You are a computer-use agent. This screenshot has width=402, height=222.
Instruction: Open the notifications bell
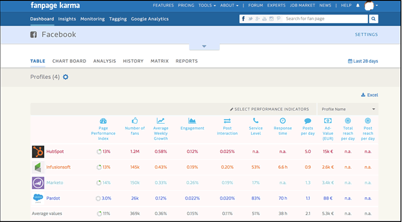[358, 6]
